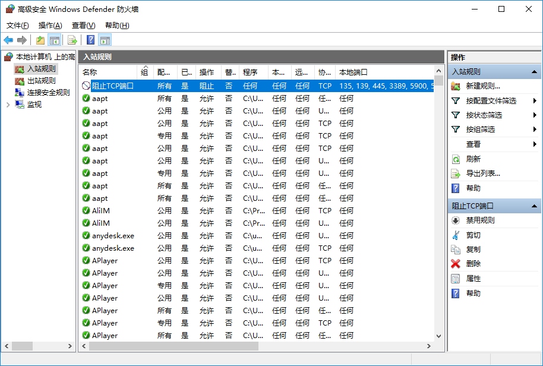Collapse the 阻止TCP端口 actions section
Screen dimensions: 543x366
534,206
